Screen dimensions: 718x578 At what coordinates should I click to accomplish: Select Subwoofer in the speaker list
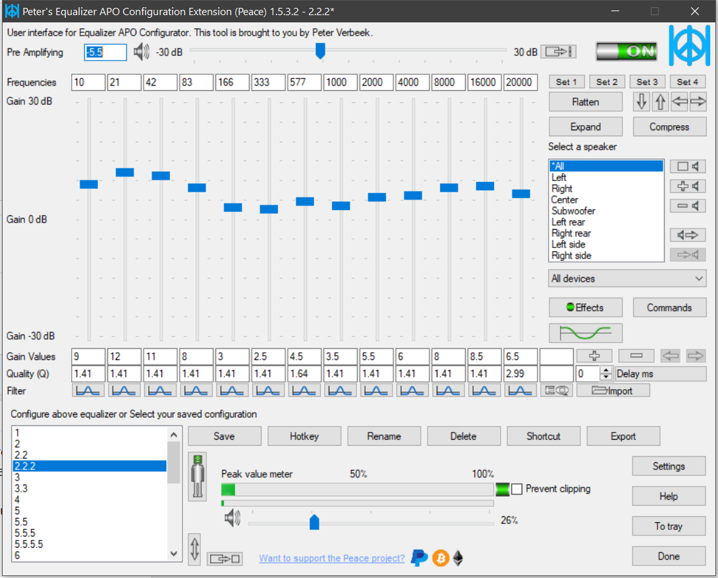click(x=606, y=211)
